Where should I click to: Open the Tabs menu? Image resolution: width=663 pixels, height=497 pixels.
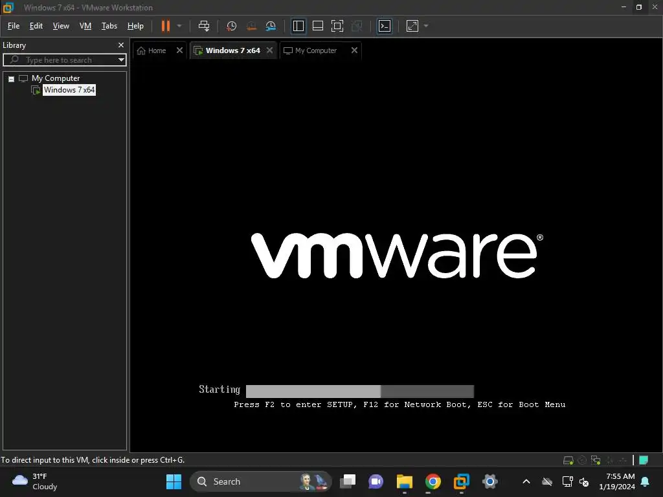(x=109, y=26)
